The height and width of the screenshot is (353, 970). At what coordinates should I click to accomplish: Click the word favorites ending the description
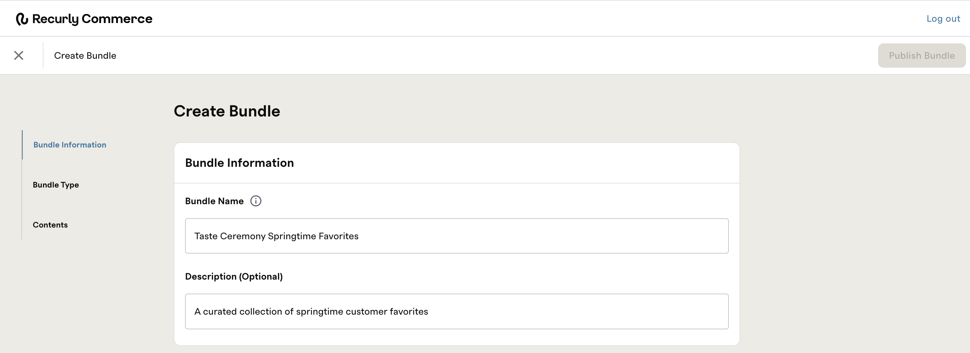pyautogui.click(x=409, y=312)
